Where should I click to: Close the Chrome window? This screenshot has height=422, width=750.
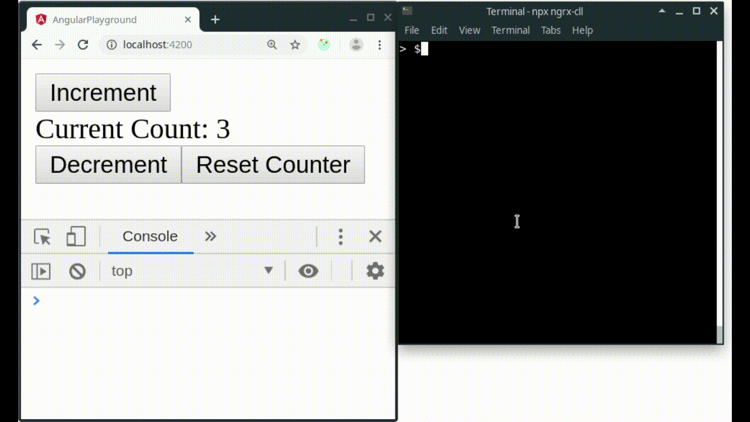387,18
